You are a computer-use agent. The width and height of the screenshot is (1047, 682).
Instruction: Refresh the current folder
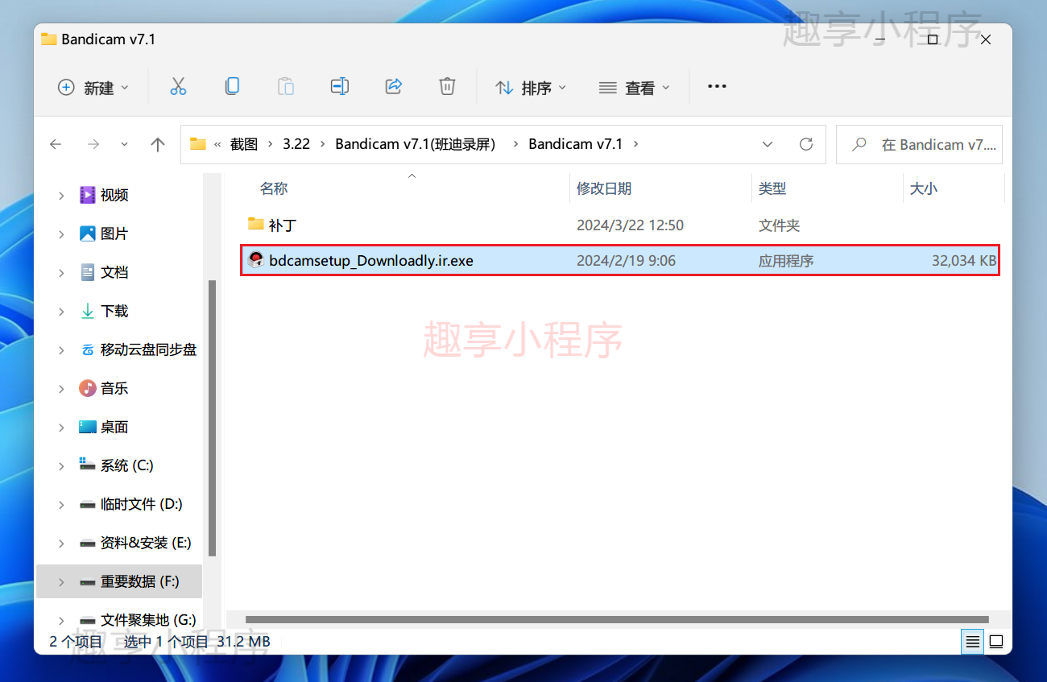pos(805,144)
